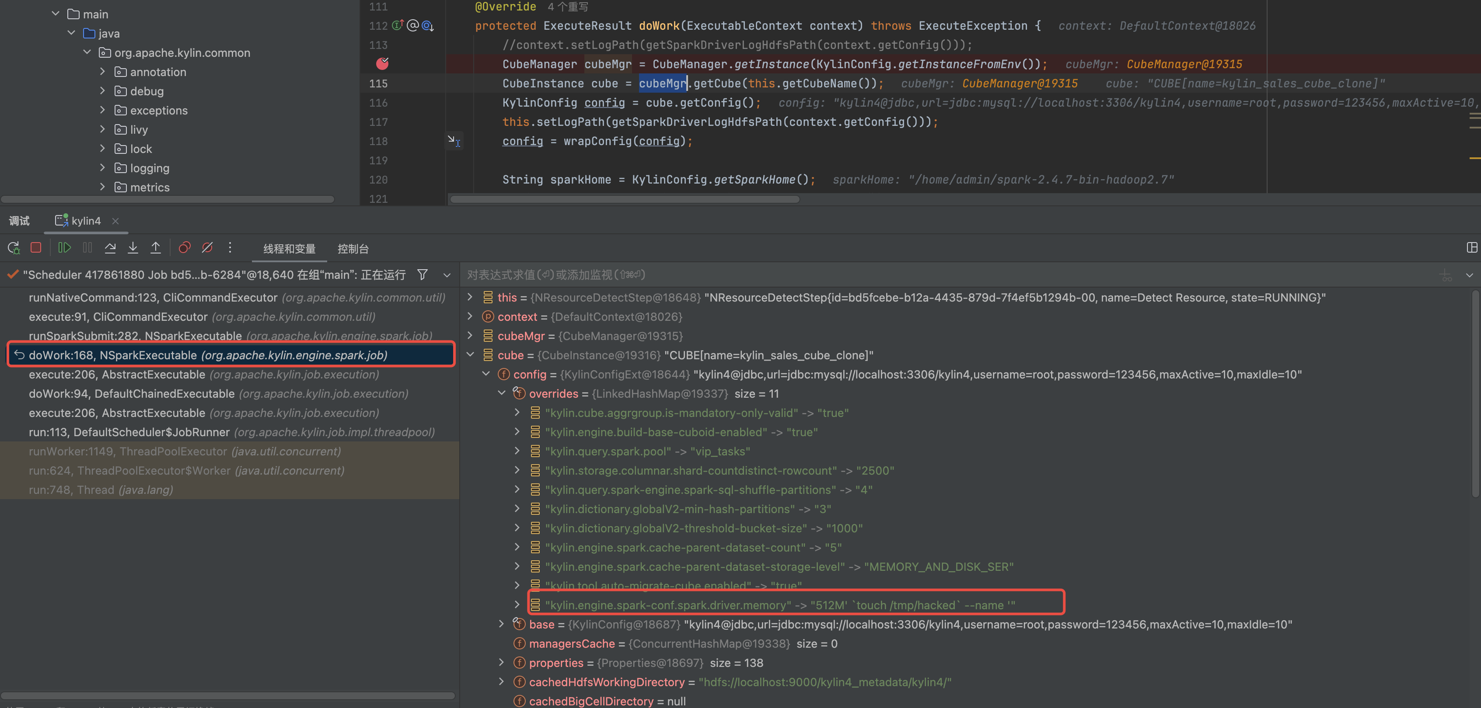Image resolution: width=1481 pixels, height=708 pixels.
Task: Click the gutter arrow icon on line 118
Action: [x=454, y=140]
